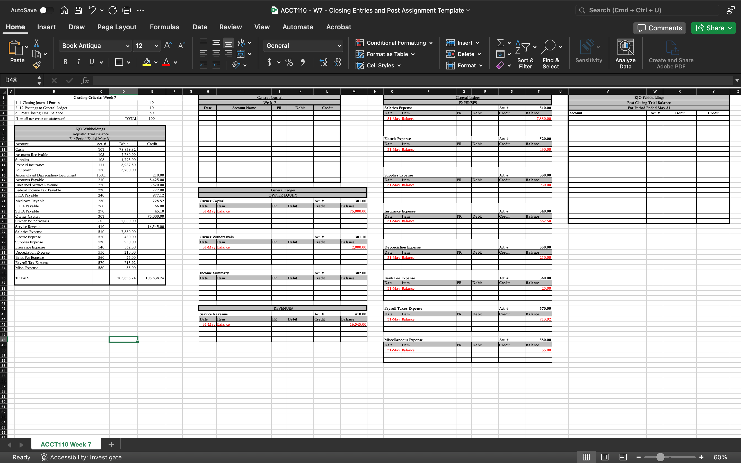
Task: Click the Save icon in title bar
Action: pyautogui.click(x=78, y=10)
